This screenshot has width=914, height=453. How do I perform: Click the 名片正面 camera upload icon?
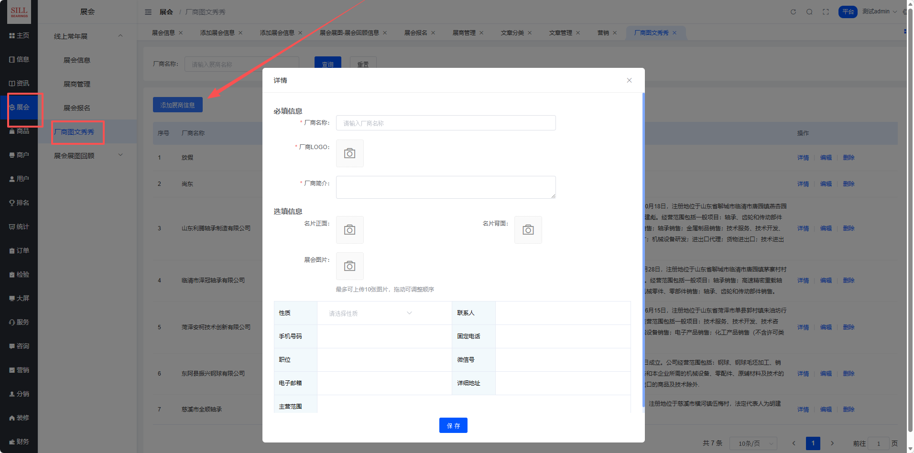click(x=349, y=230)
